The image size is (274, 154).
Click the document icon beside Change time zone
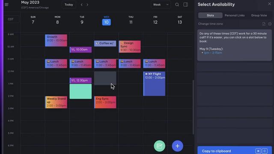pyautogui.click(x=264, y=24)
